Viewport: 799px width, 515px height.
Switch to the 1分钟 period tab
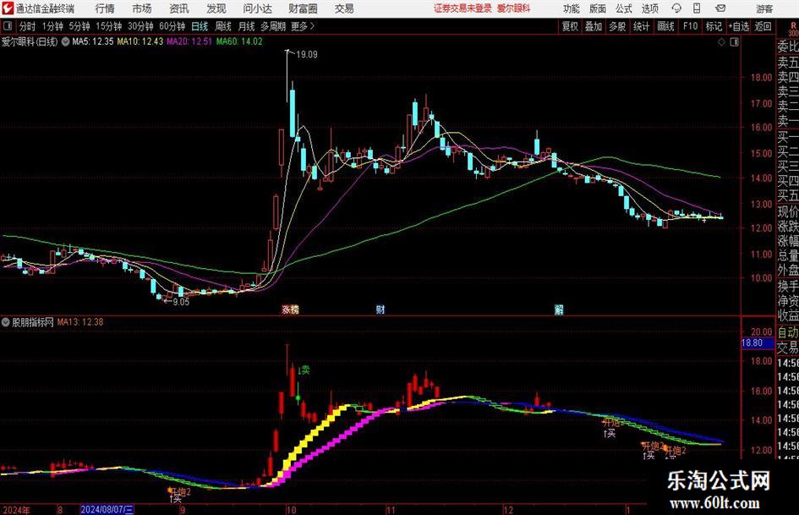(52, 26)
